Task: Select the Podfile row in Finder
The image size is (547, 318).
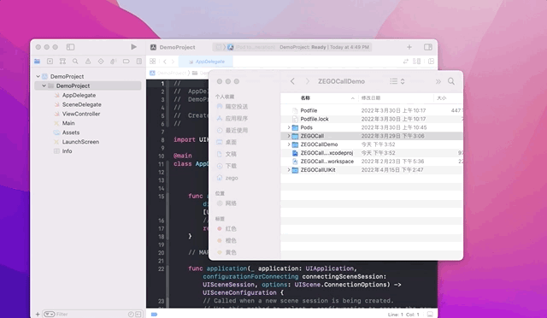Action: (372, 110)
